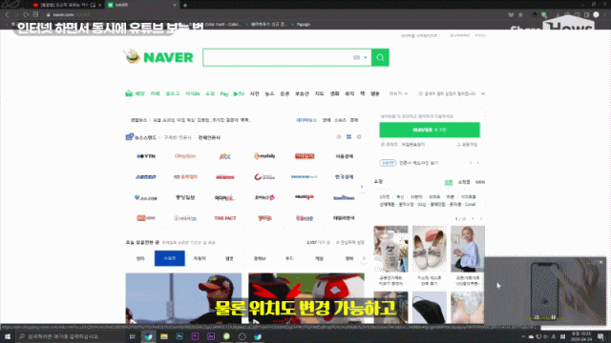
Task: Go to previous shopping items page
Action: coord(473,219)
